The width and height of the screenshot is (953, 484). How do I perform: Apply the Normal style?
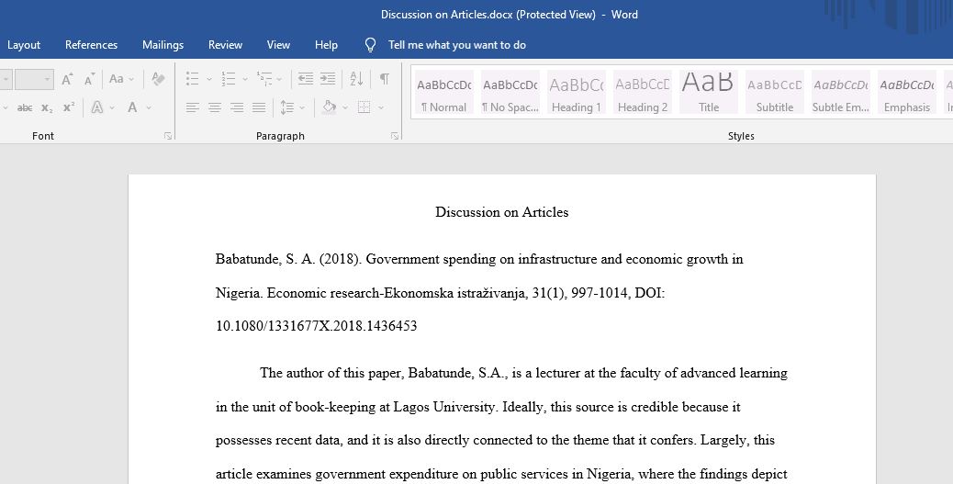coord(443,92)
